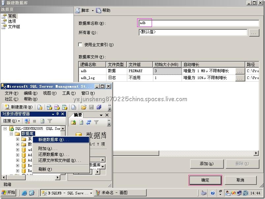Click the Script (脚本) icon in dialog toolbar

(x=77, y=11)
